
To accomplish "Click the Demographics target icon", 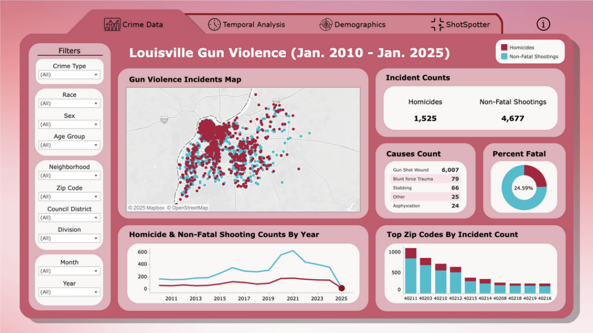I will (x=325, y=24).
